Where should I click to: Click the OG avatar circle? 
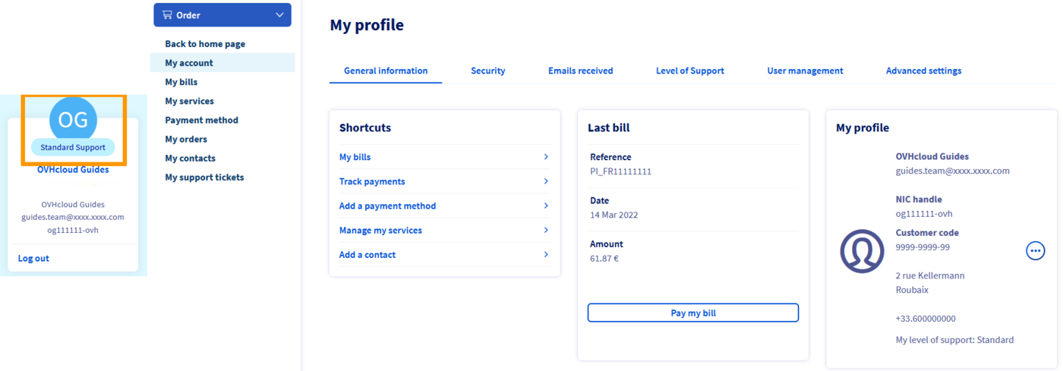coord(73,119)
